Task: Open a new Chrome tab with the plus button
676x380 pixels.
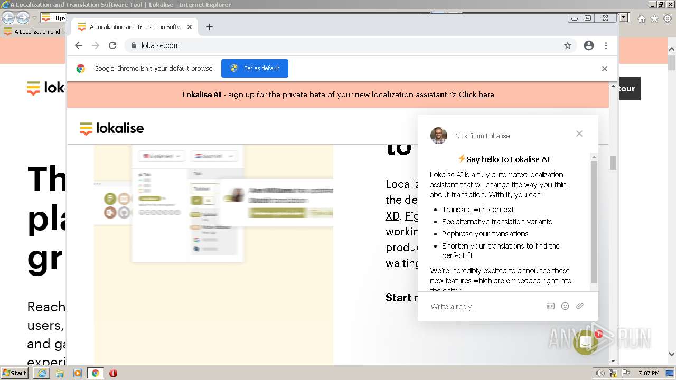Action: (x=210, y=27)
